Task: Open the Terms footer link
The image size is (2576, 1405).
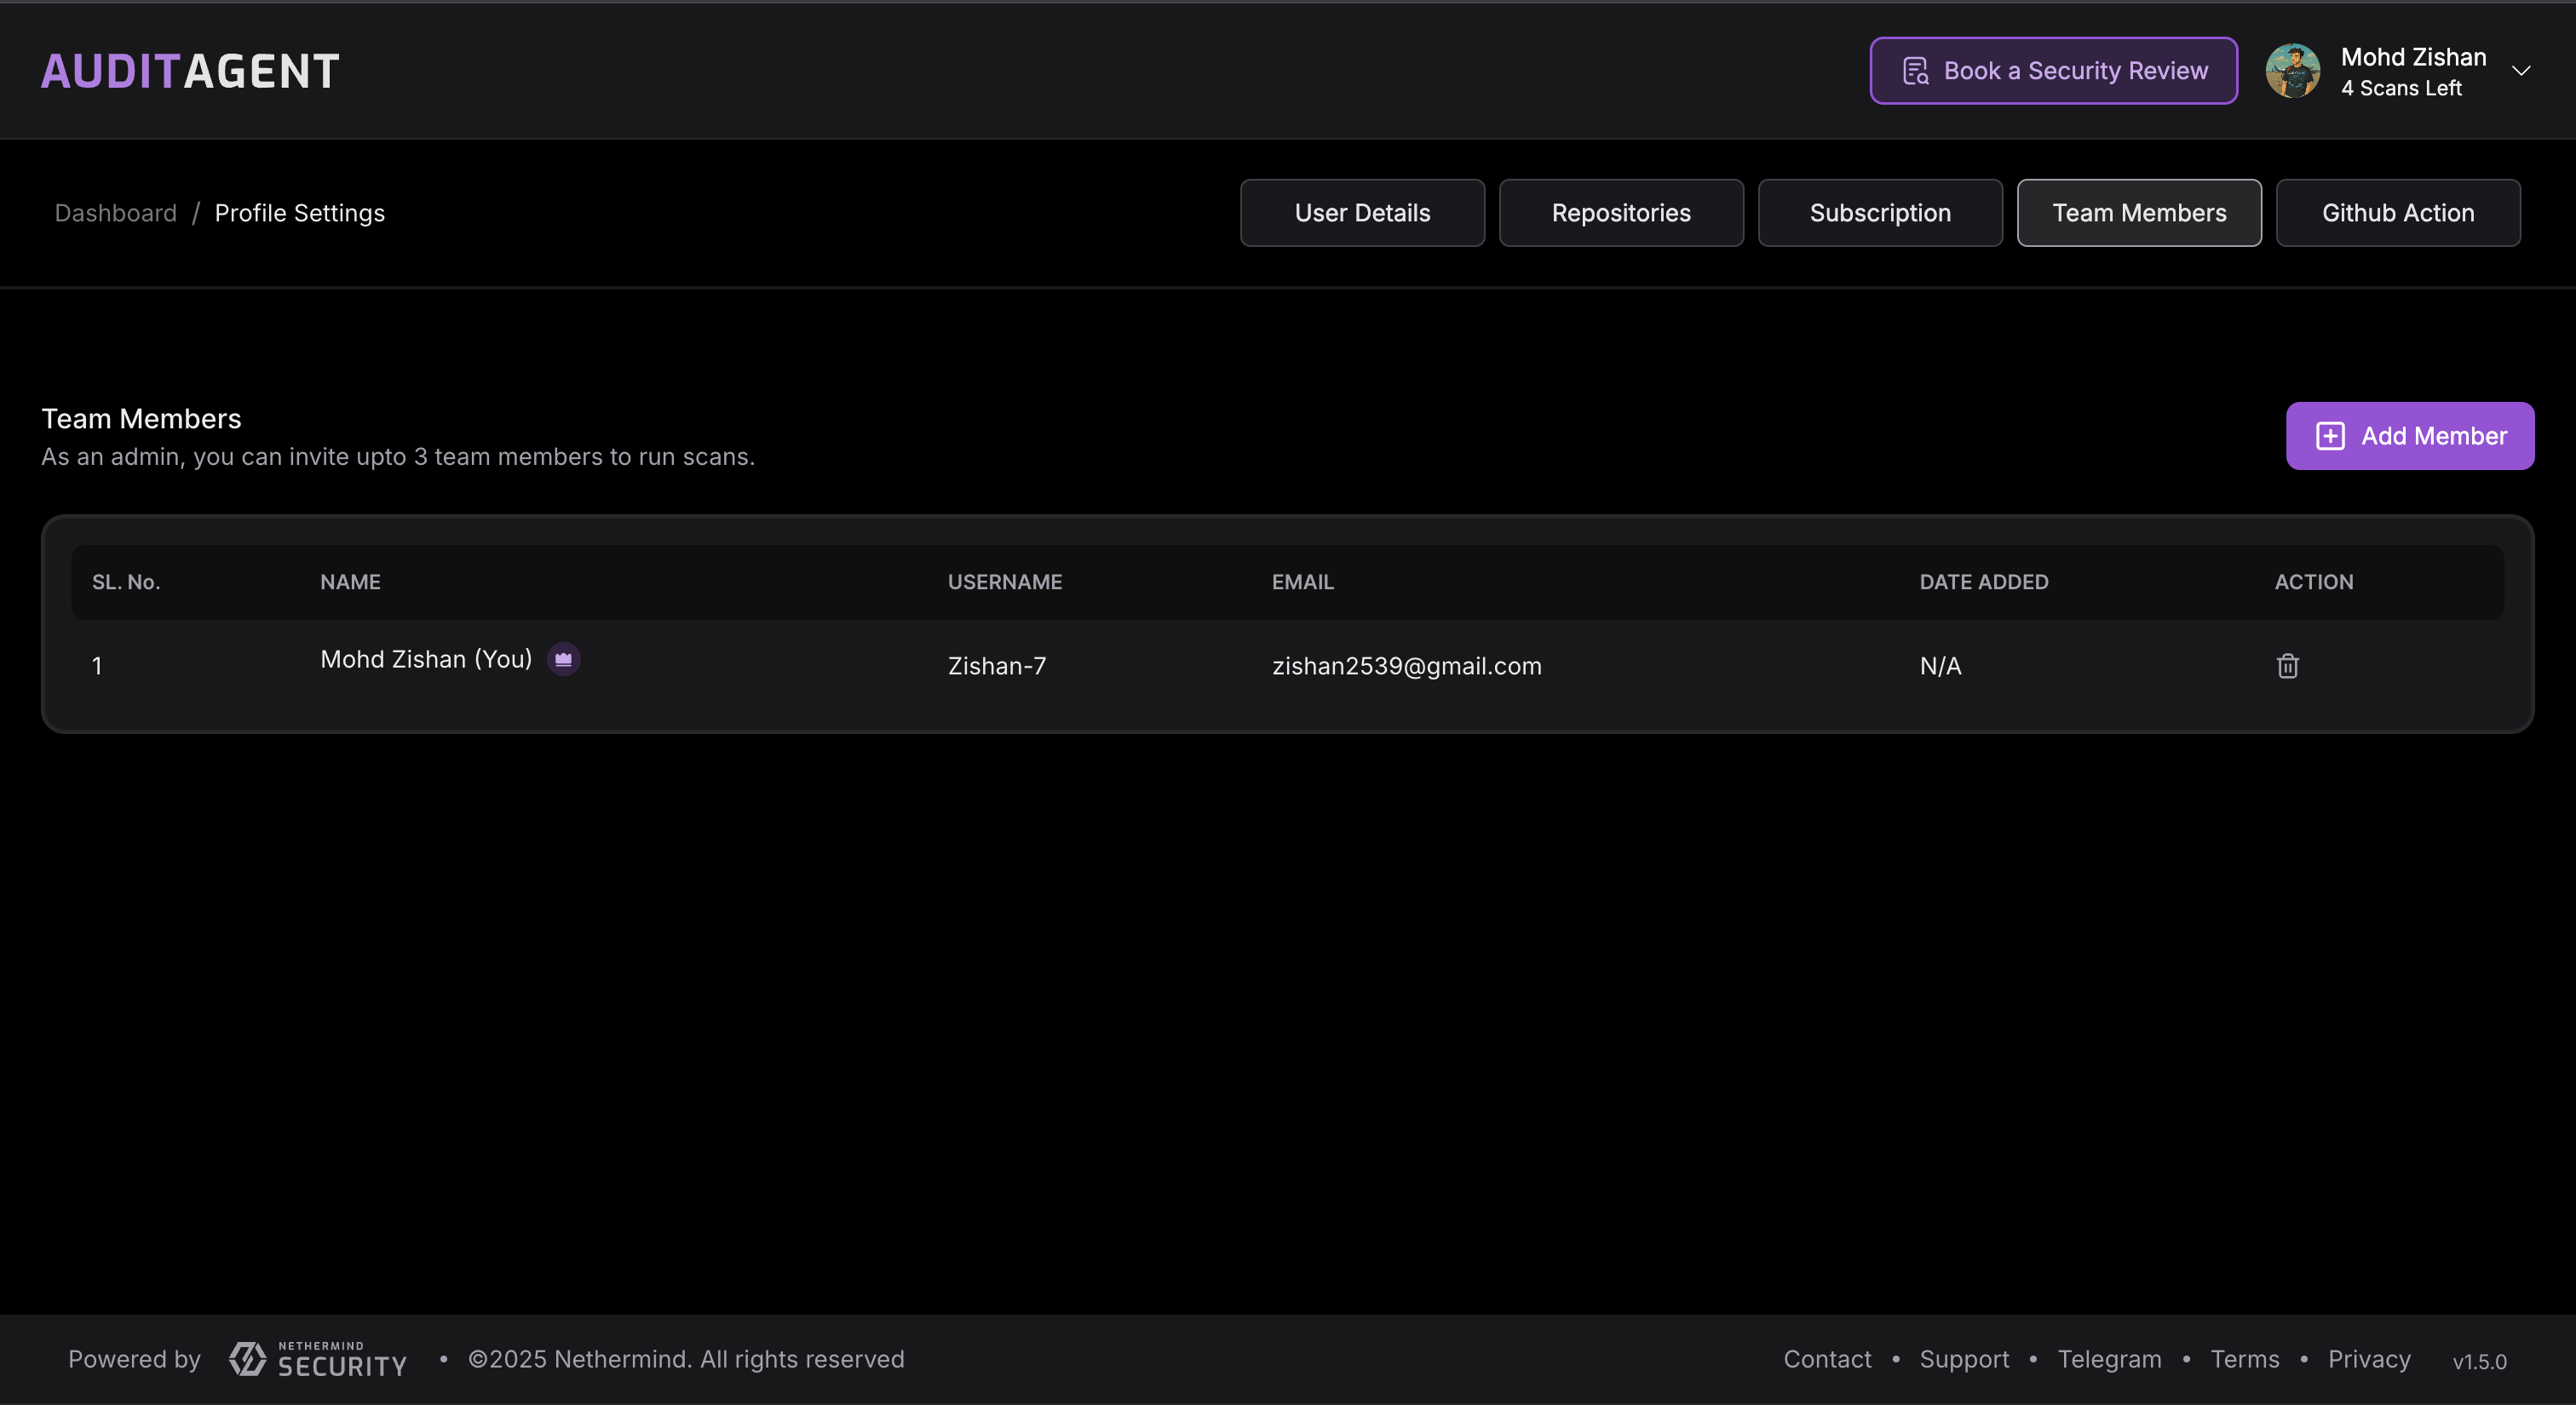Action: tap(2244, 1359)
